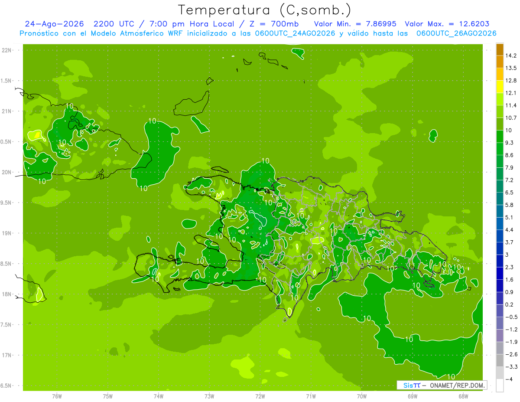Click the 'SisTT- ONAMET/REP.DOM.' credit box
The width and height of the screenshot is (520, 402).
(x=442, y=385)
